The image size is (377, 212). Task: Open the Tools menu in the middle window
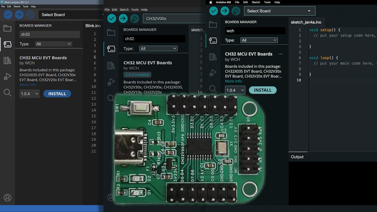[135, 10]
